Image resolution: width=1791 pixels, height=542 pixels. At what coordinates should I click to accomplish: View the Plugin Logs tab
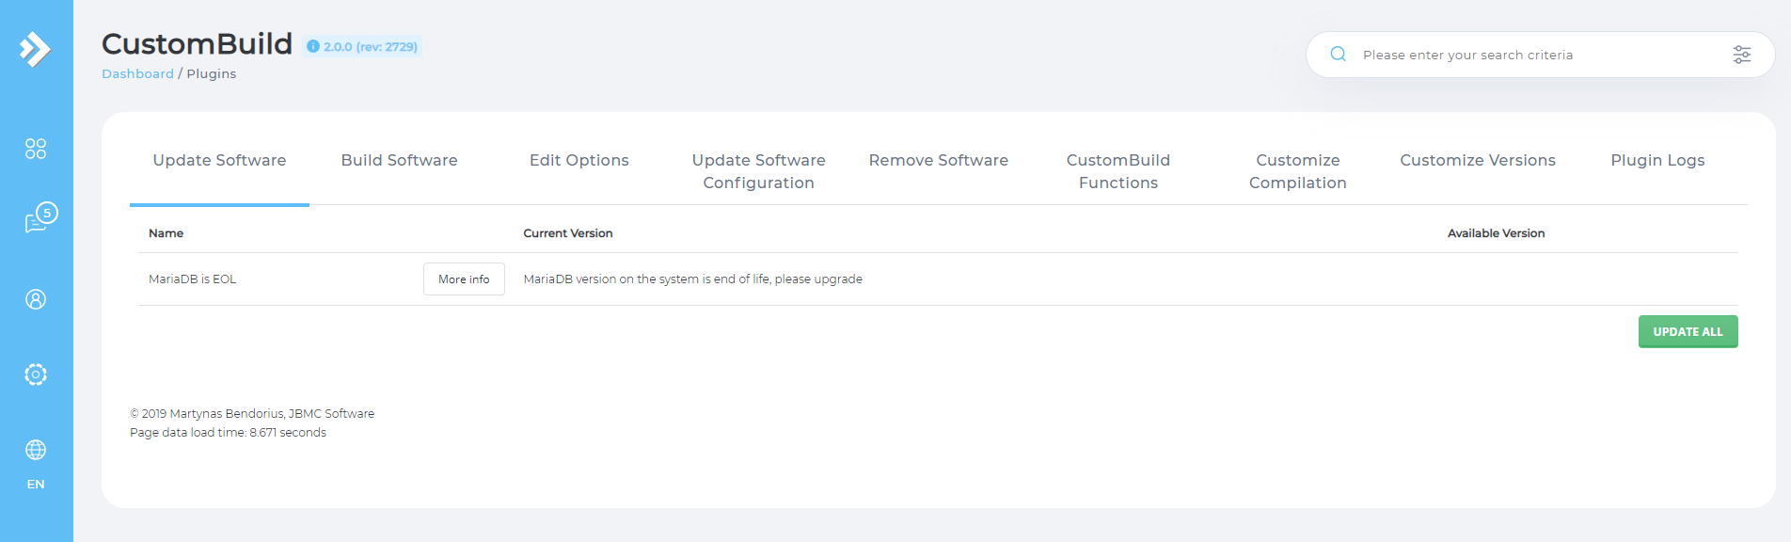[1656, 161]
